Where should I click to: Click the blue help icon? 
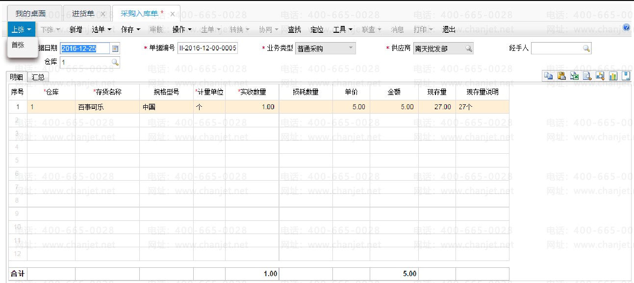click(626, 28)
